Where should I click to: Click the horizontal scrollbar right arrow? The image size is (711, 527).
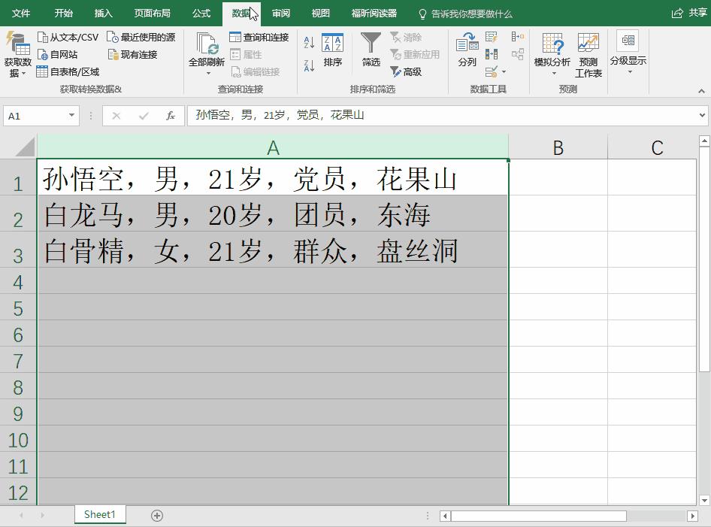pyautogui.click(x=692, y=516)
